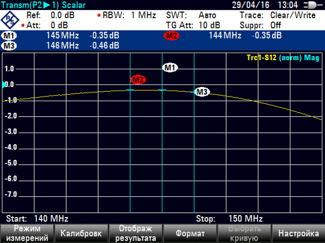Click the M1 badge in the marker table

point(9,36)
